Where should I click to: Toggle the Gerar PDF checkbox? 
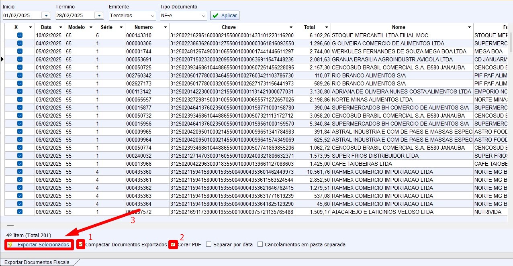(x=173, y=244)
